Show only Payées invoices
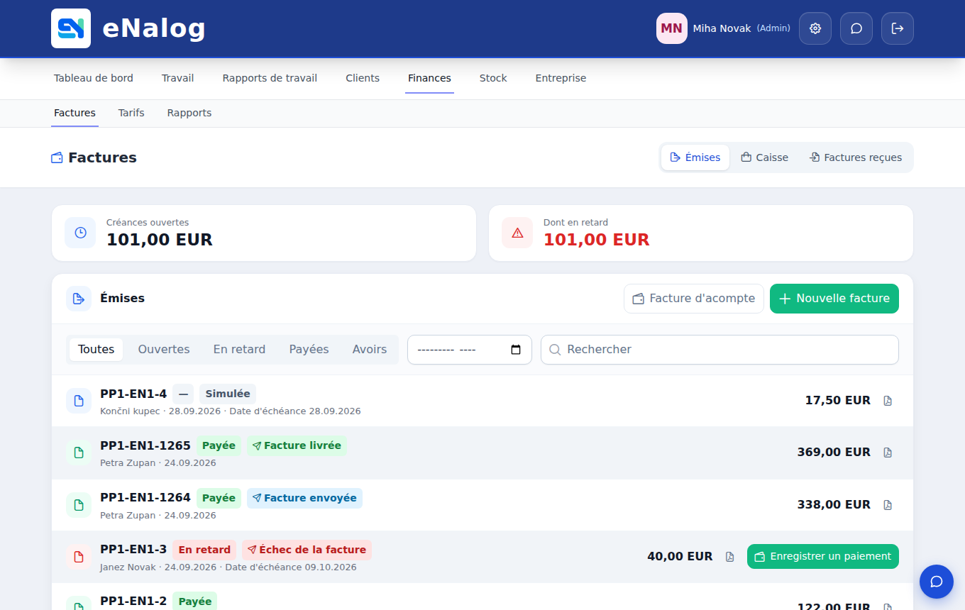965x610 pixels. [309, 350]
